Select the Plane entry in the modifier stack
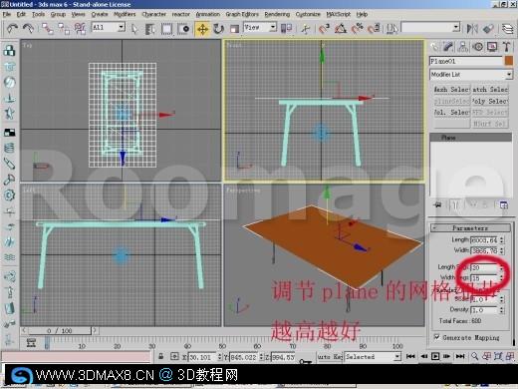 click(470, 138)
